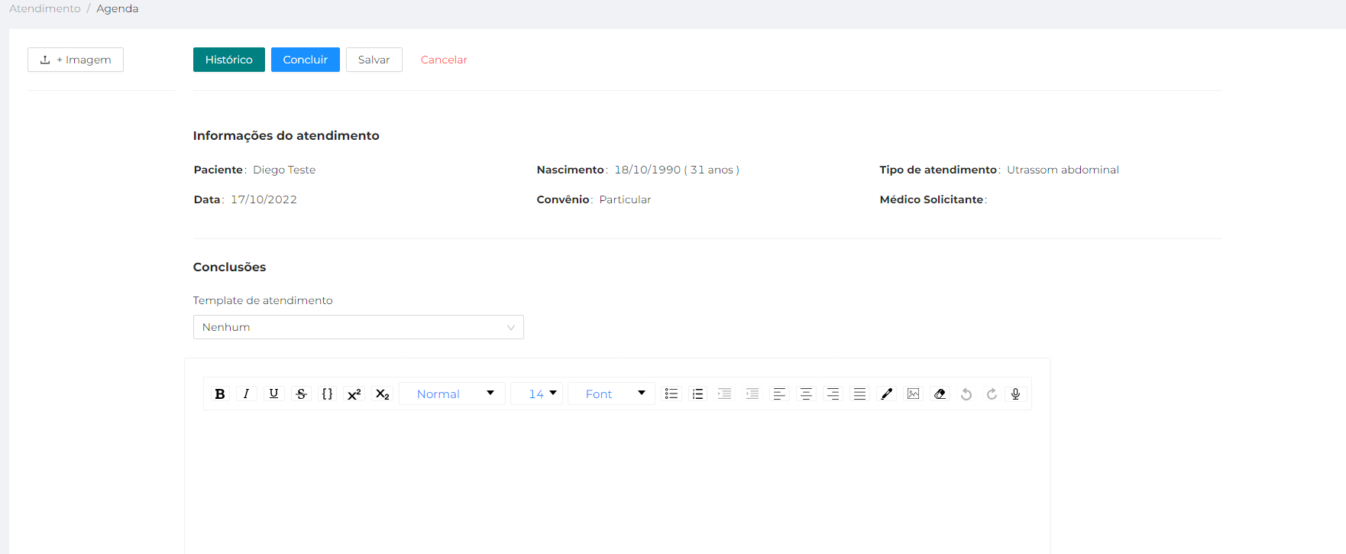Insert an unordered bullet list
Viewport: 1346px width, 554px height.
click(671, 394)
